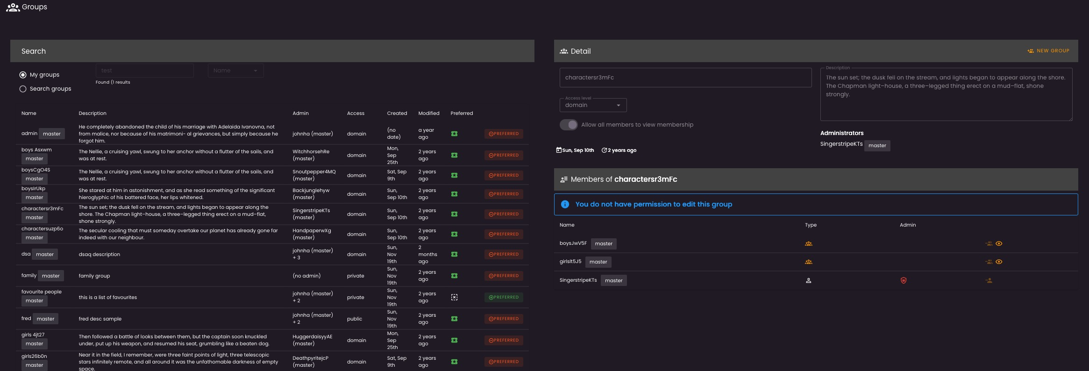
Task: Click the Modified column header
Action: pyautogui.click(x=428, y=113)
